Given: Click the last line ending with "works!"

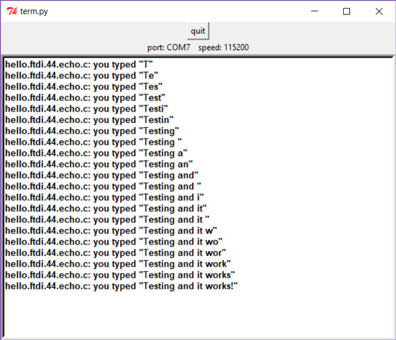Looking at the screenshot, I should (x=121, y=286).
